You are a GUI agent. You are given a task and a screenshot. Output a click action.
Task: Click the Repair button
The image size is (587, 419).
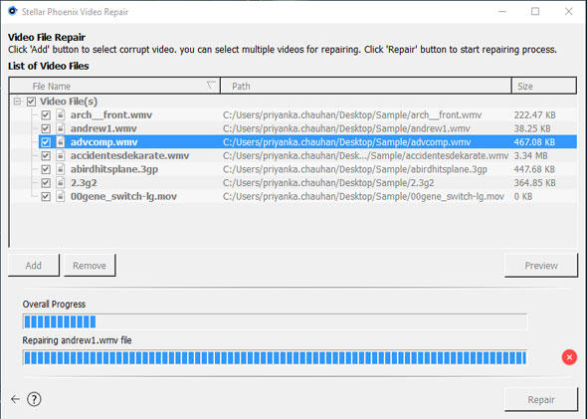541,399
